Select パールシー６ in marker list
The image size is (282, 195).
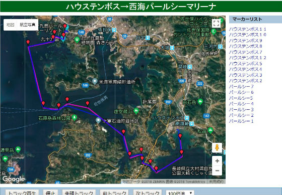point(241,92)
